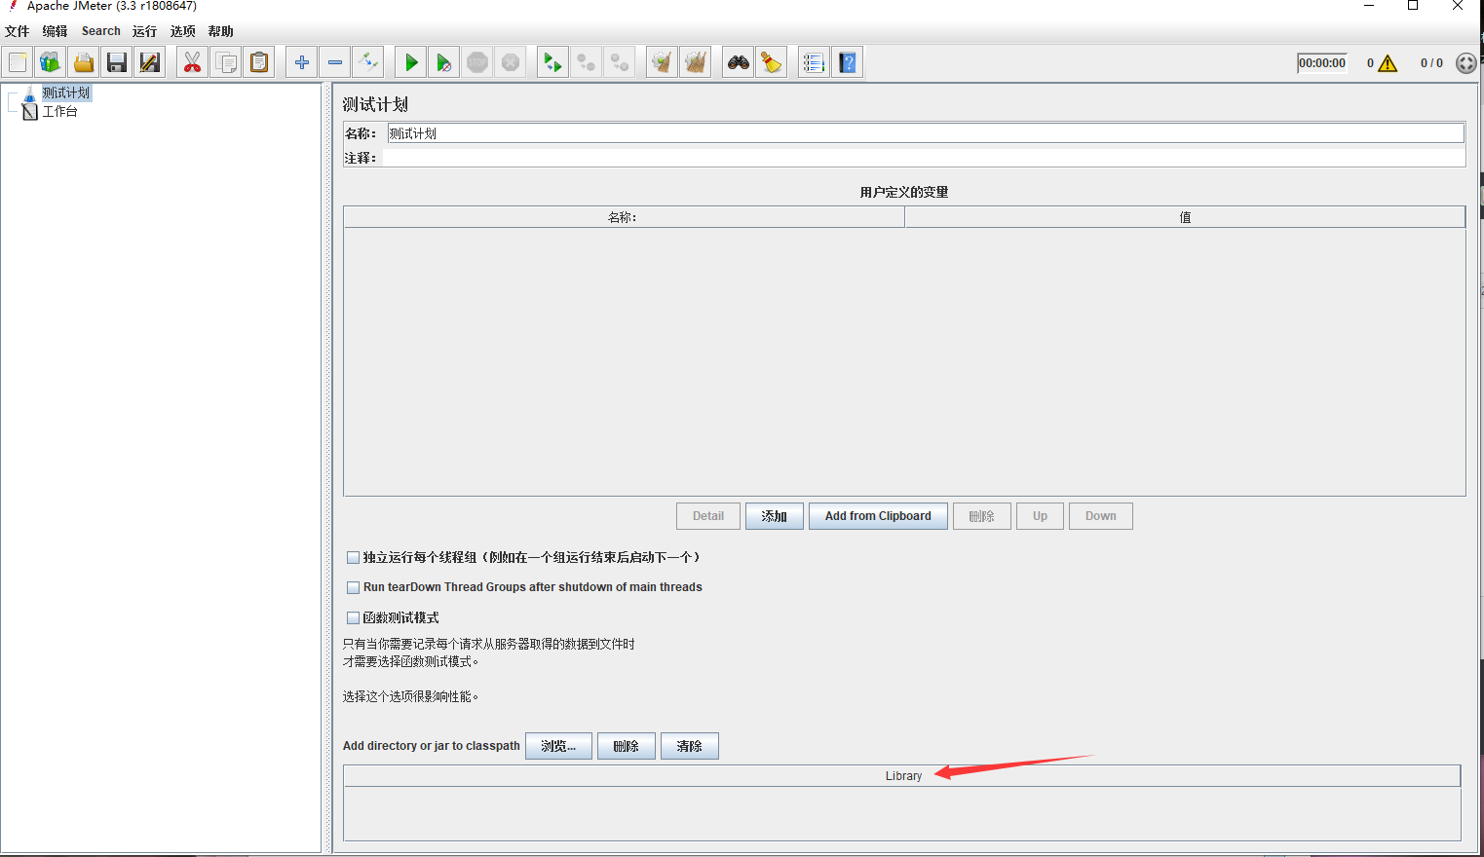Click the 添加 button
The image size is (1484, 857).
774,515
